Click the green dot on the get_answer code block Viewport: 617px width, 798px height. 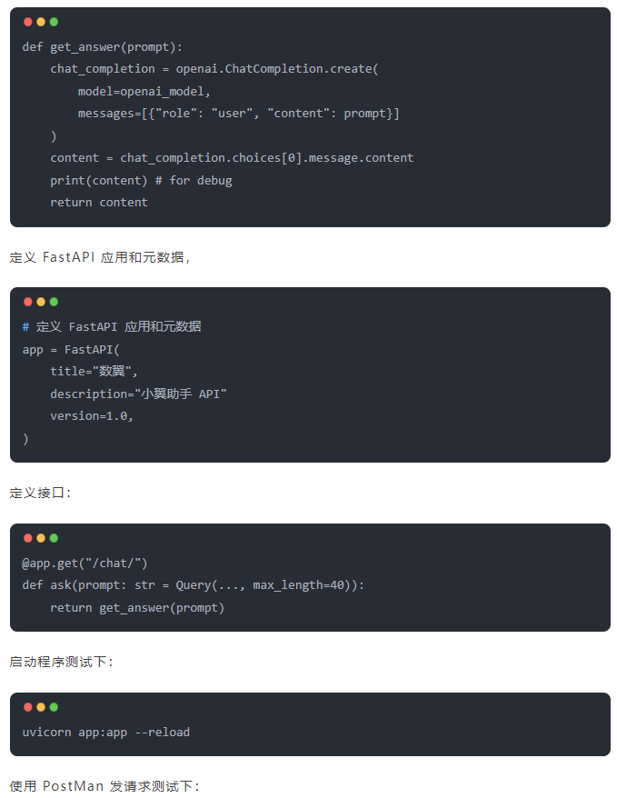tap(54, 22)
